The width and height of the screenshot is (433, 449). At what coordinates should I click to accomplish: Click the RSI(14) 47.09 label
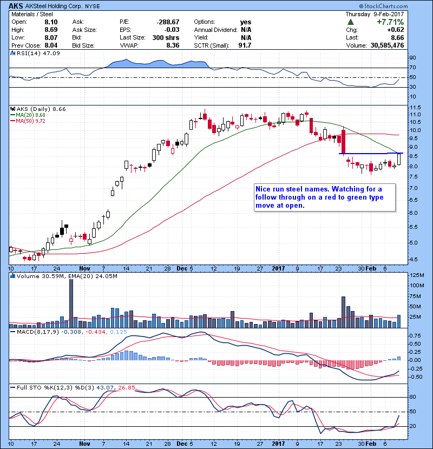38,53
